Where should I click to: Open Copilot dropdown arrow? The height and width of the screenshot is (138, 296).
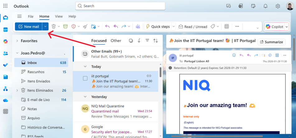click(287, 27)
